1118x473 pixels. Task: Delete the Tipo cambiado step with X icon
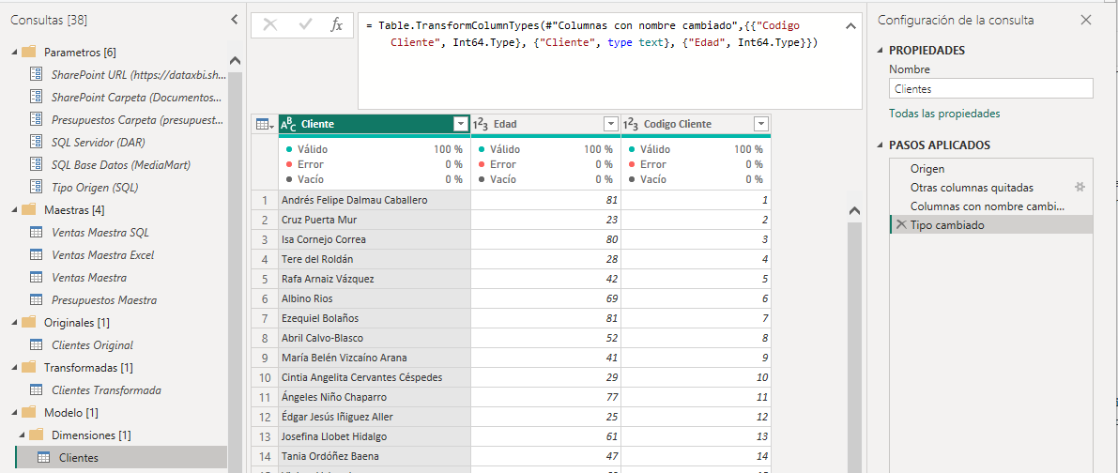tap(900, 225)
